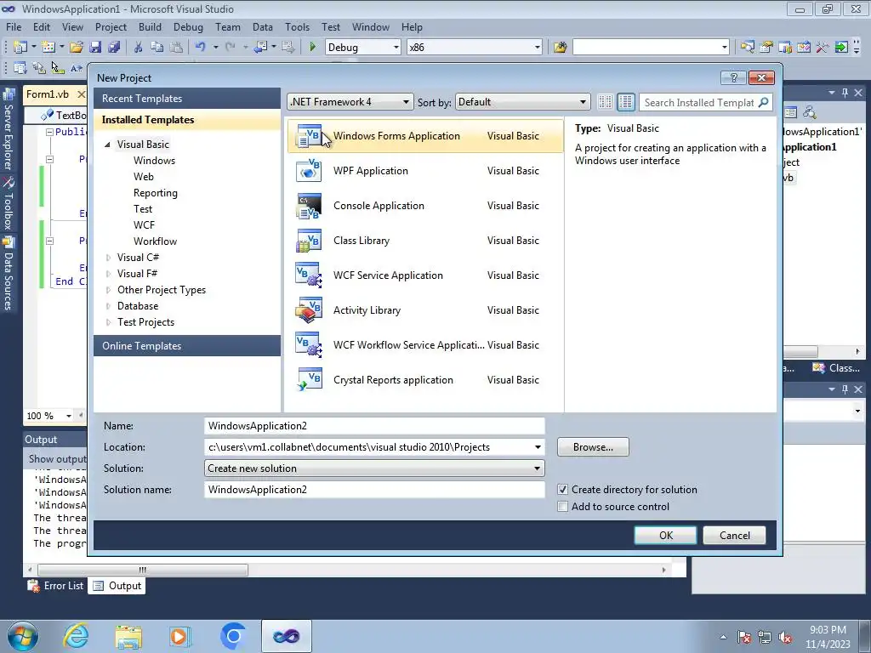Open Toolbox side tab

pos(9,203)
